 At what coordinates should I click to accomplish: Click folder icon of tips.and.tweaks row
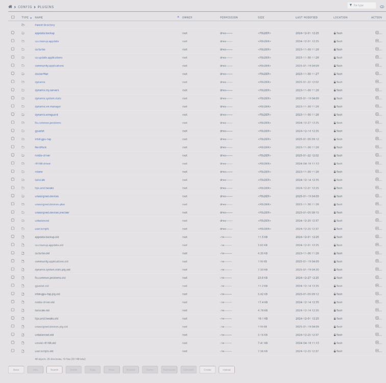click(x=23, y=188)
